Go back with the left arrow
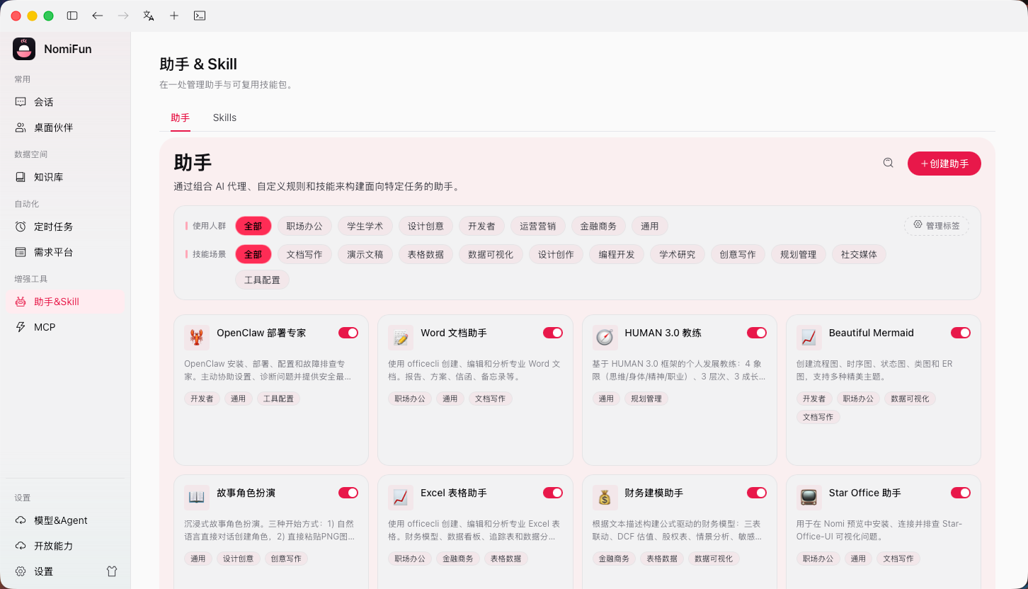This screenshot has width=1028, height=589. (98, 16)
